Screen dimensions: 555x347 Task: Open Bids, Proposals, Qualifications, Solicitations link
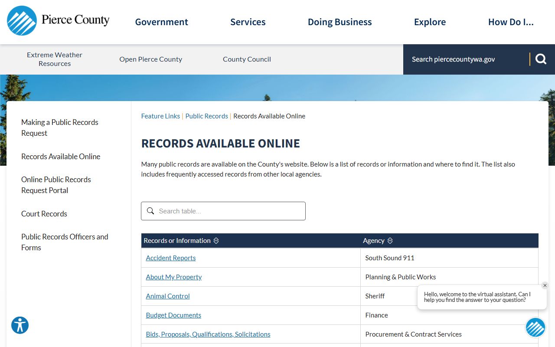pos(208,334)
